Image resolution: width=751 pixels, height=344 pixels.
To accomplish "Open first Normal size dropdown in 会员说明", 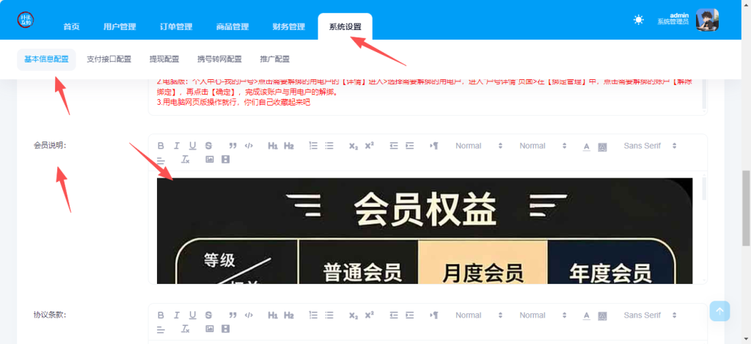I will pos(479,146).
